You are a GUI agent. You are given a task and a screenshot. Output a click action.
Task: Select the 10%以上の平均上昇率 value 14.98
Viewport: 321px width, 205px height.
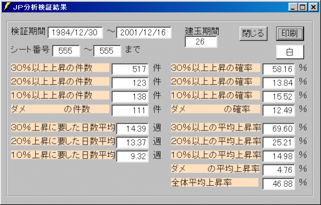pos(279,156)
